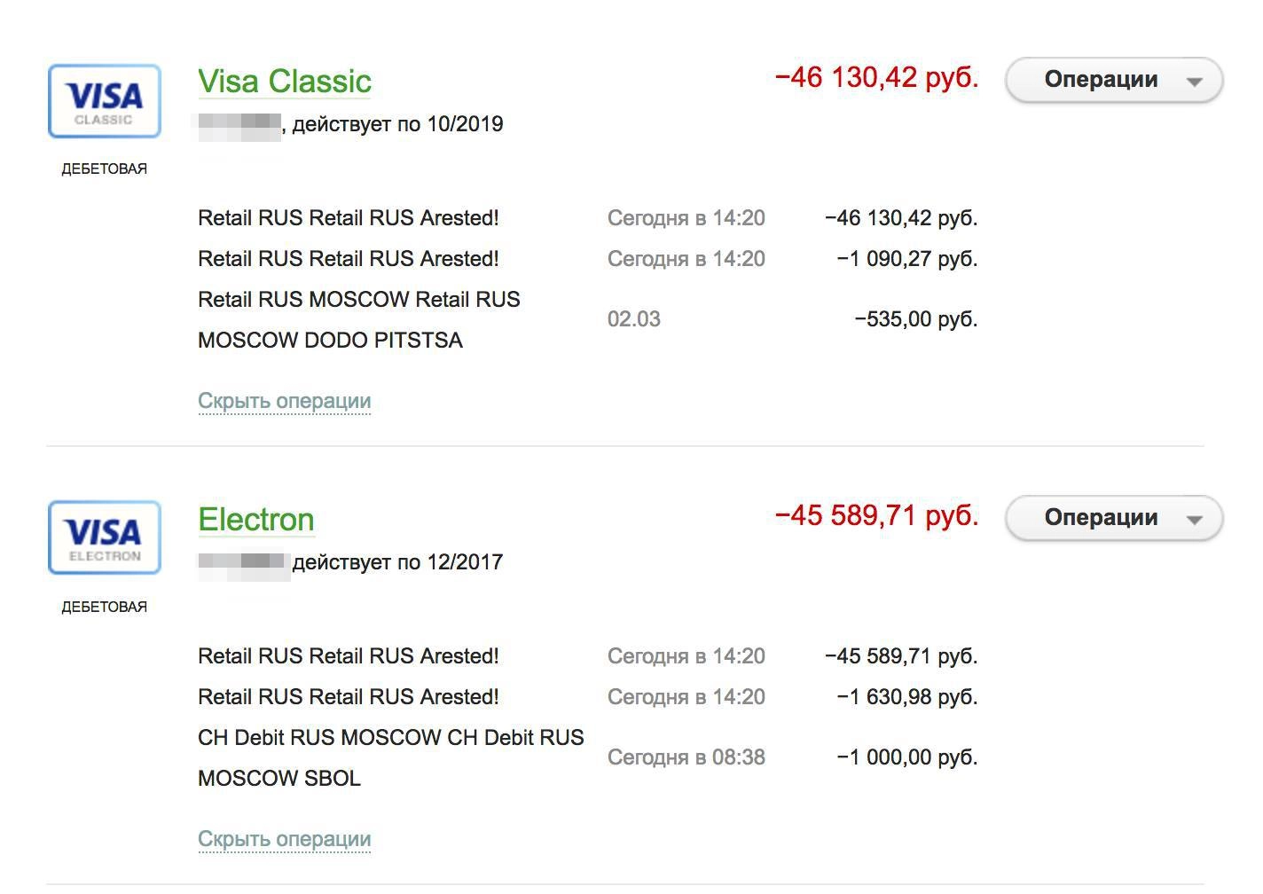Click the Сегодня в 08:38 timestamp
1263x894 pixels.
(686, 757)
